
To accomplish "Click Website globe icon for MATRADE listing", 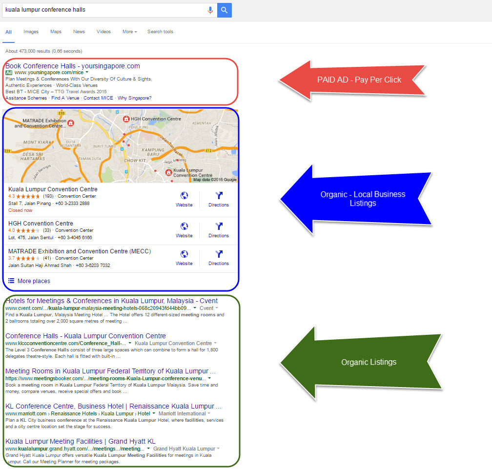I will coord(184,254).
